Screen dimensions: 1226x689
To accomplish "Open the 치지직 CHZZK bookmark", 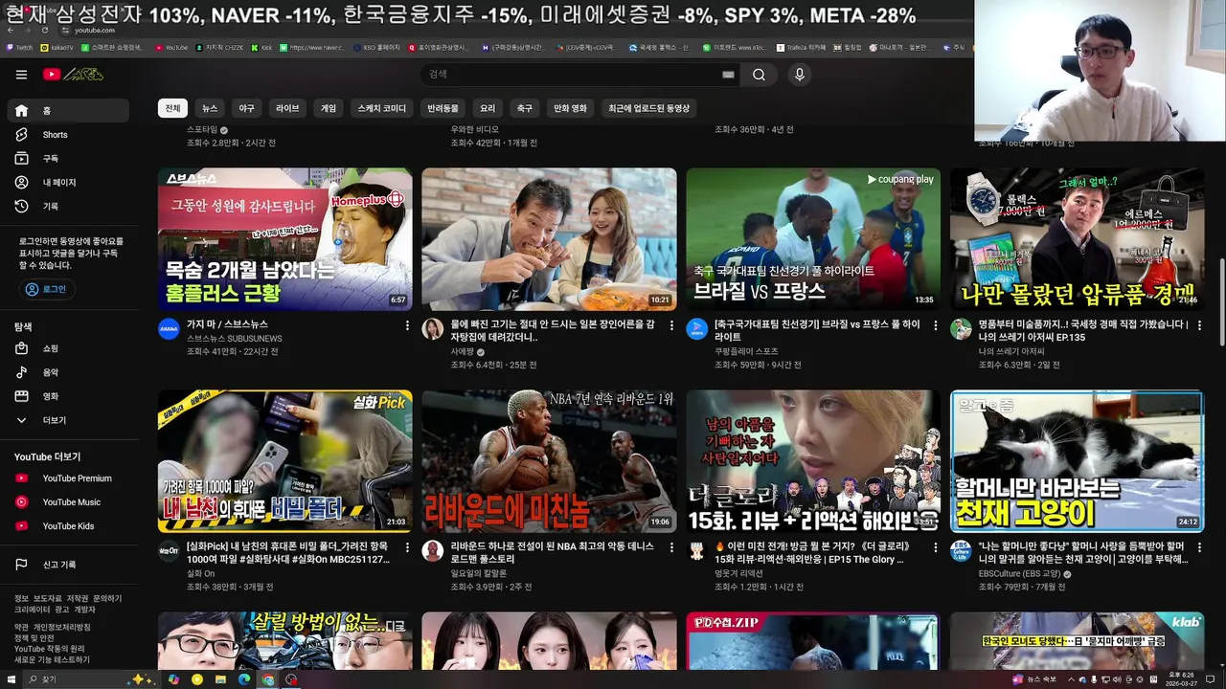I will [x=220, y=47].
